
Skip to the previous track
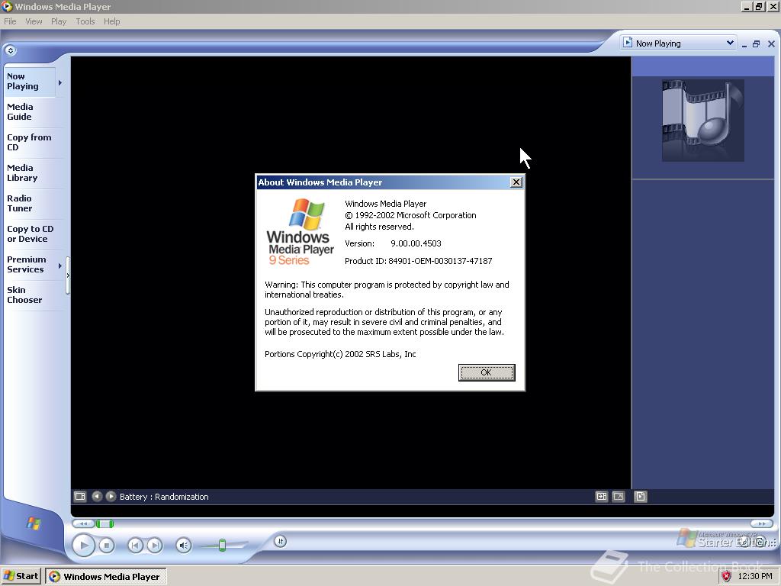pyautogui.click(x=135, y=546)
